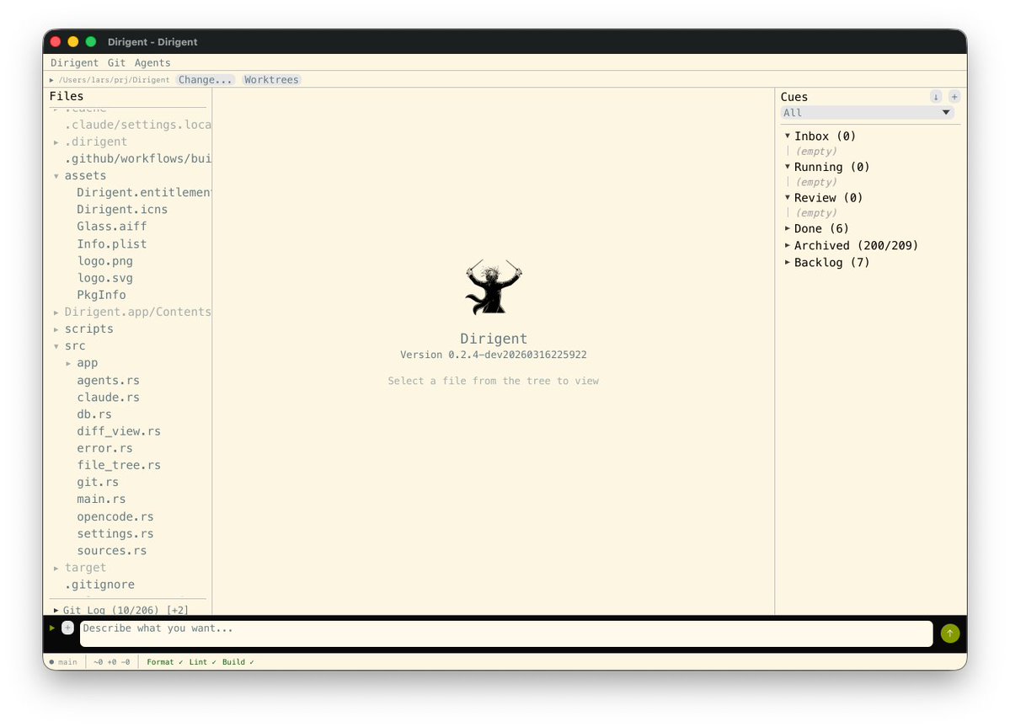Collapse the Running (0) section

(787, 167)
